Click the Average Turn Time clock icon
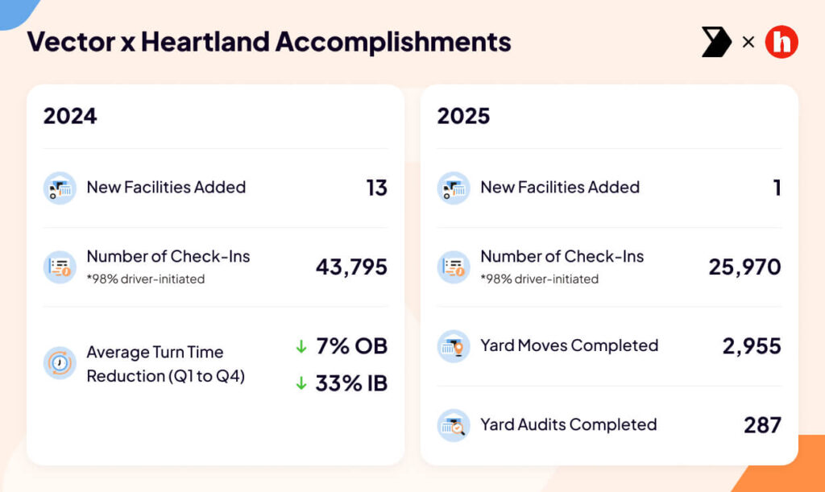This screenshot has width=825, height=492. click(60, 363)
